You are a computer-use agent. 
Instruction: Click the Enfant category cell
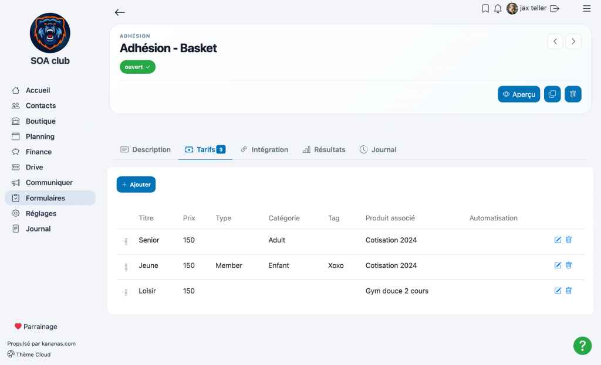point(279,265)
